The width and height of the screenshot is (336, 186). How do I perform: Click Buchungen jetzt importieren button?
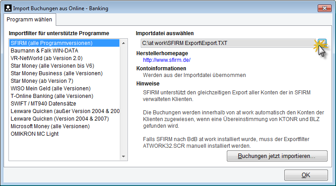[x=277, y=156]
